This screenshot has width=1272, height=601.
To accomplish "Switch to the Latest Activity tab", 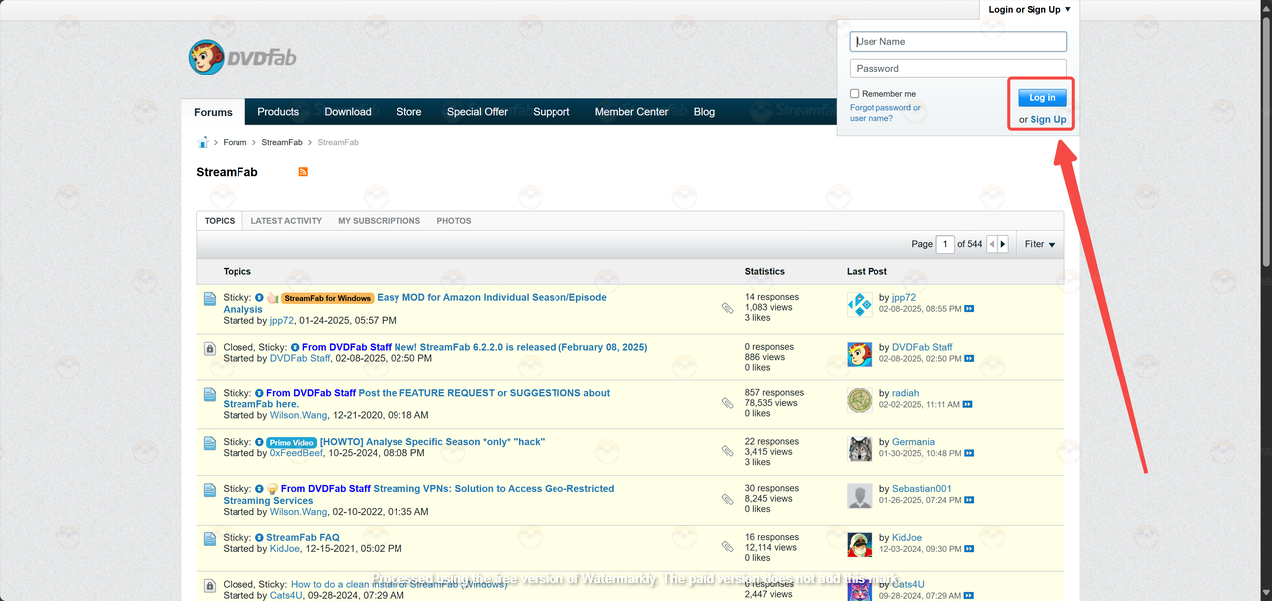I will coord(286,221).
